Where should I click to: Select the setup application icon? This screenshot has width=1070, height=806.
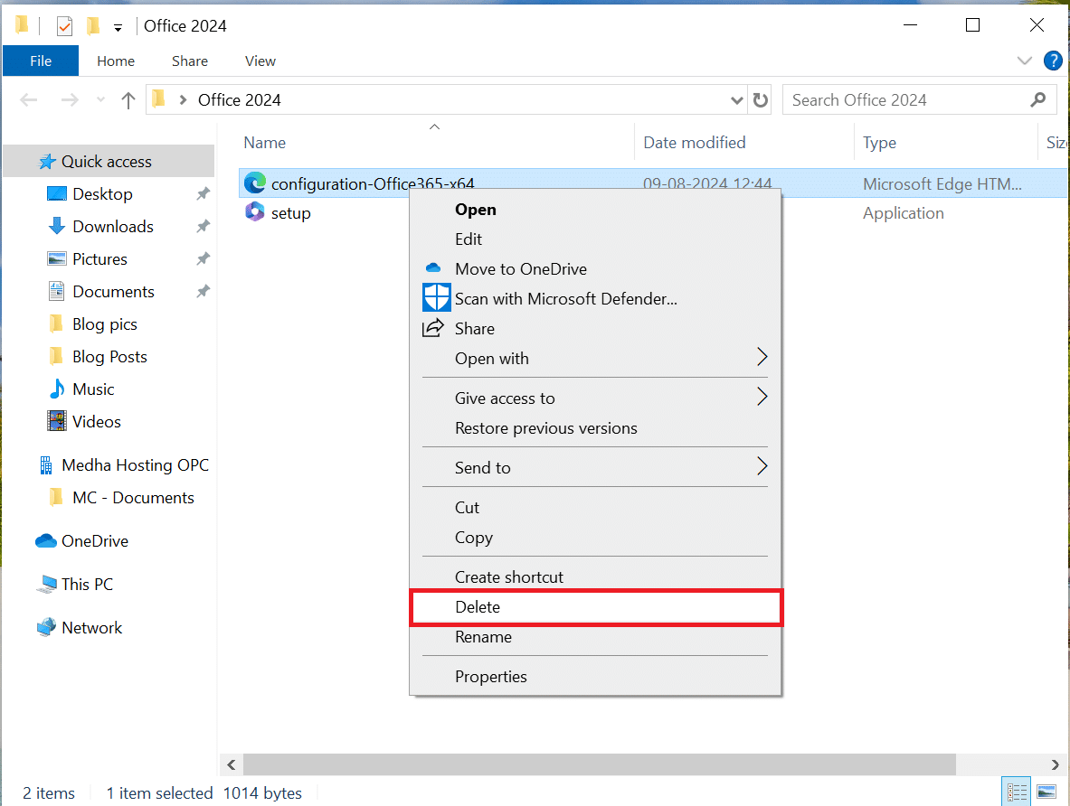254,213
